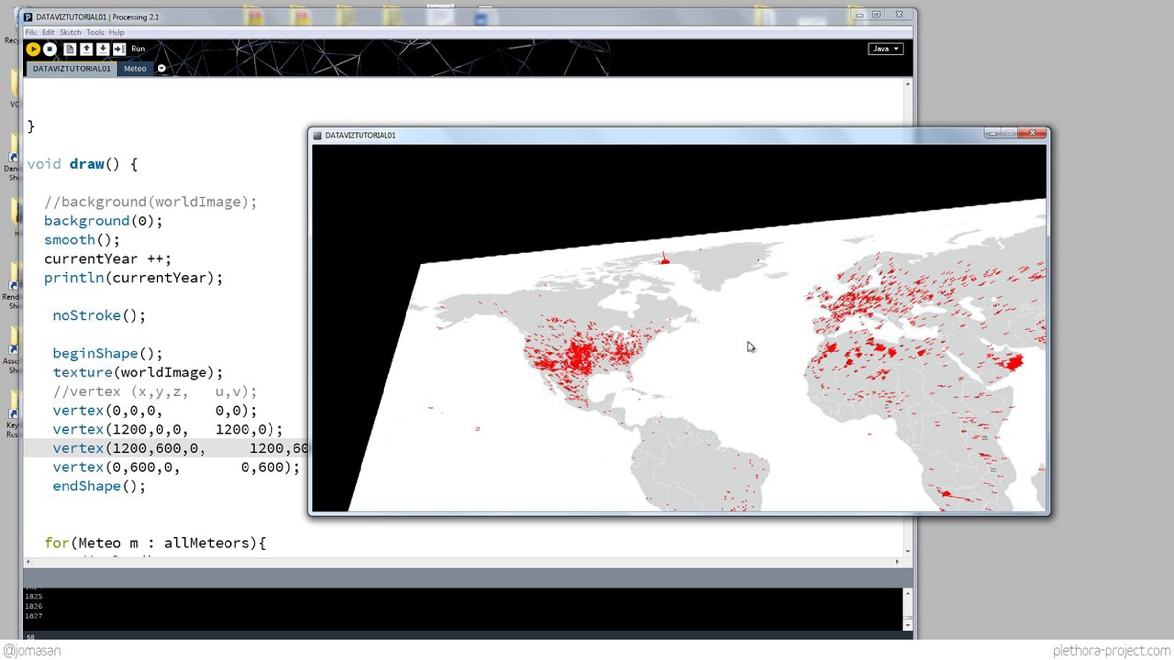
Task: Open the Java mode dropdown
Action: tap(885, 49)
